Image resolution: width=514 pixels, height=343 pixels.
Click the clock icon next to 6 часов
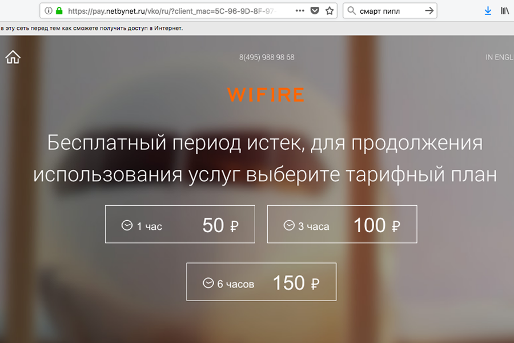[208, 283]
